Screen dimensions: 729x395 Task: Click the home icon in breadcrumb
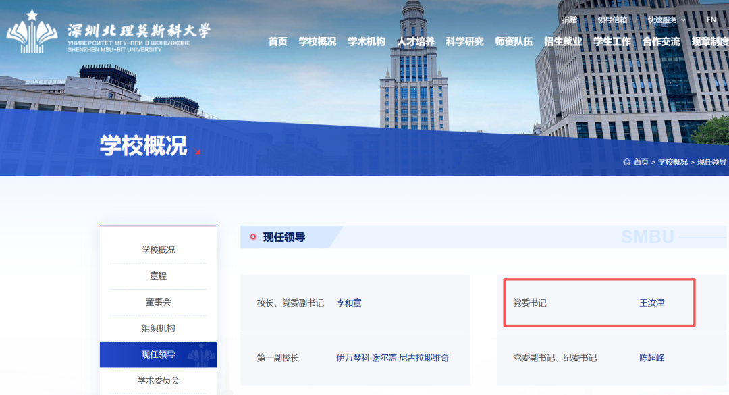[x=626, y=162]
